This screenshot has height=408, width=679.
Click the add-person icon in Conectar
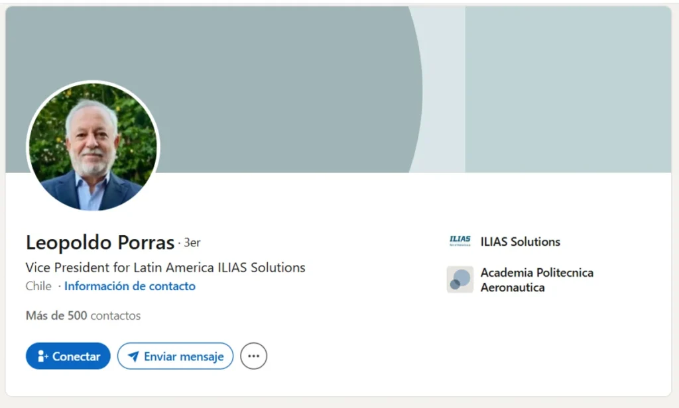point(43,356)
